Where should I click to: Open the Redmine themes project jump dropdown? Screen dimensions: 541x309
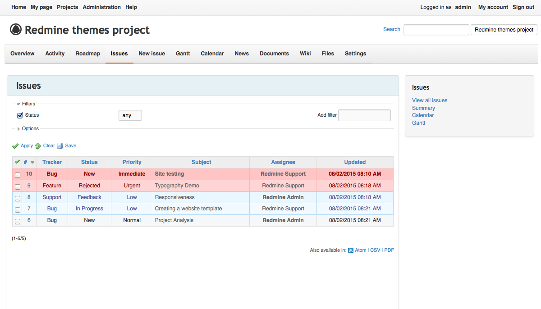(x=504, y=30)
